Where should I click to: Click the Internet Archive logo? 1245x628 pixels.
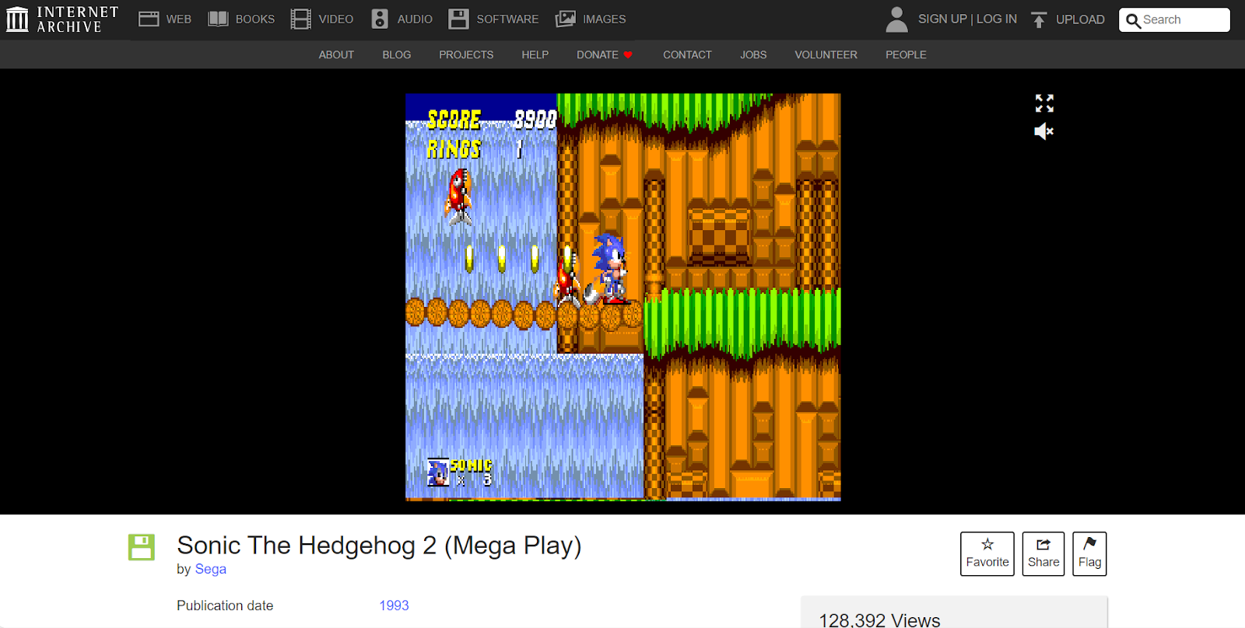(62, 19)
